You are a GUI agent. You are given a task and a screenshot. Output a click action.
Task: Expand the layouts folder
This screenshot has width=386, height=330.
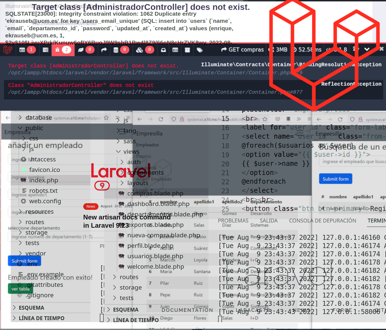click(122, 183)
